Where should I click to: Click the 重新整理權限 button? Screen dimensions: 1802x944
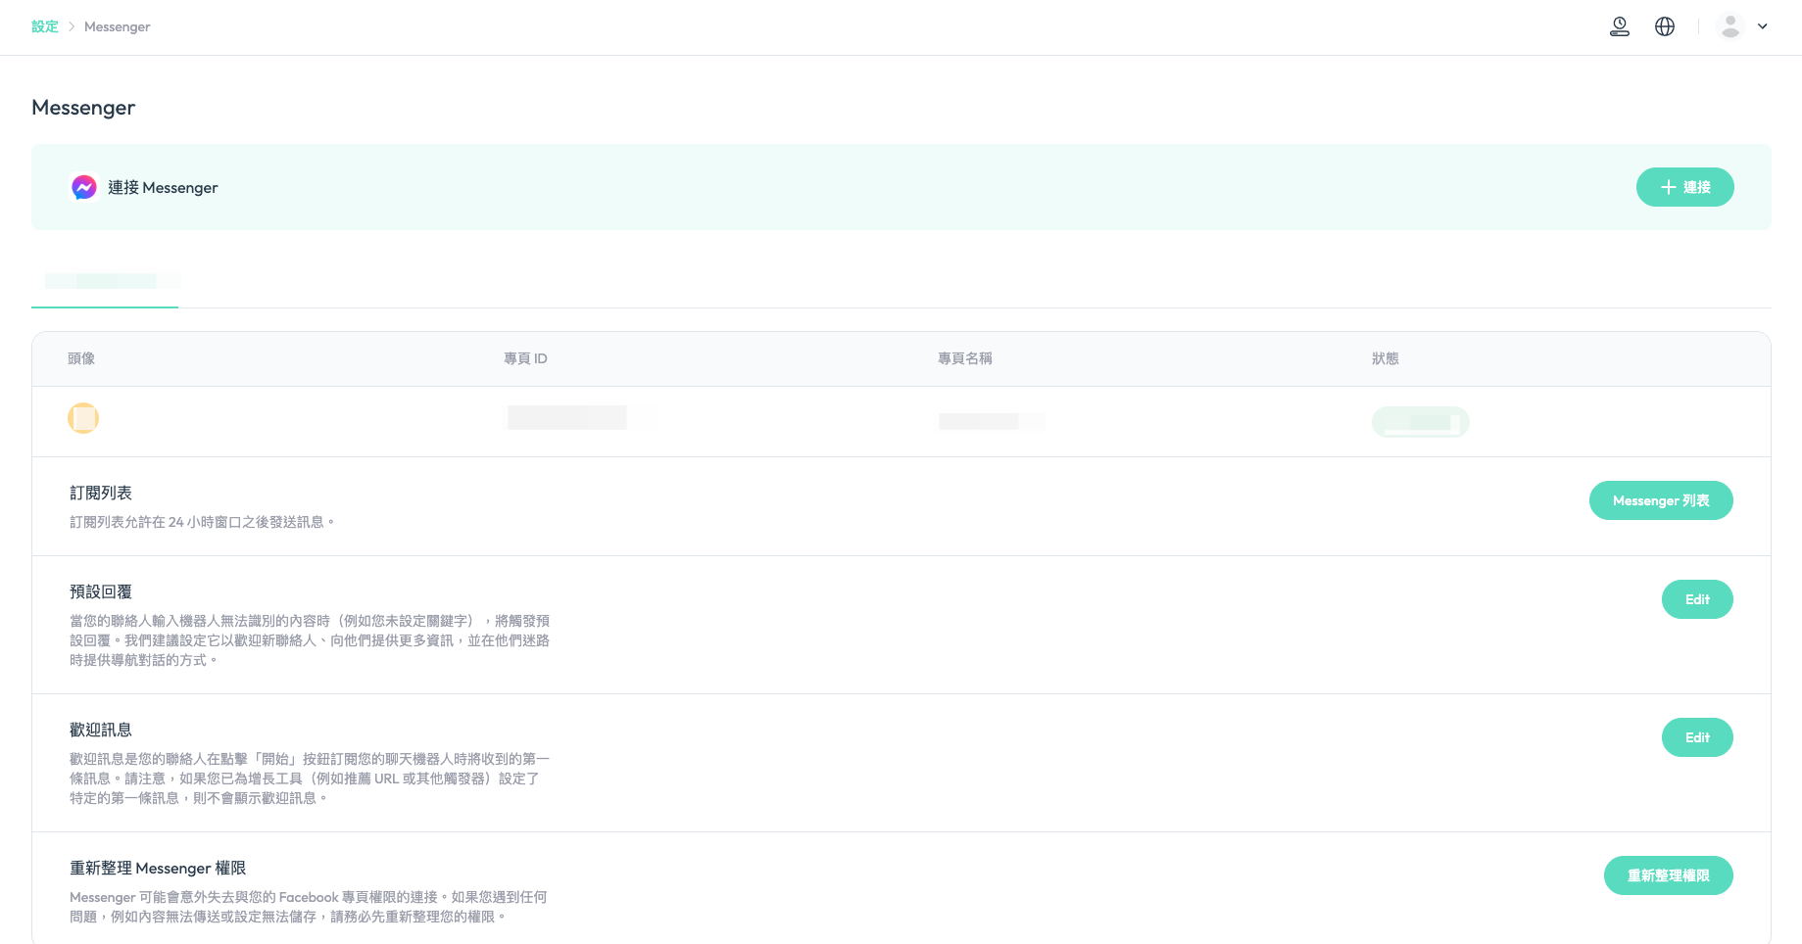click(x=1668, y=875)
